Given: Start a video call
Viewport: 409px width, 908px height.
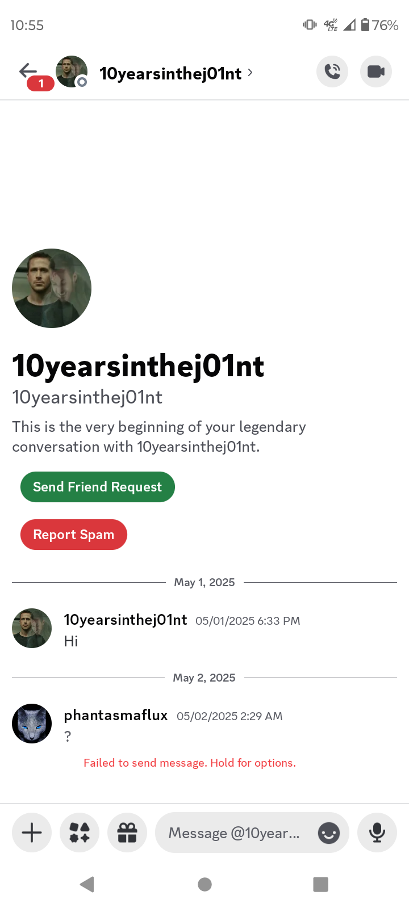Looking at the screenshot, I should pyautogui.click(x=376, y=72).
